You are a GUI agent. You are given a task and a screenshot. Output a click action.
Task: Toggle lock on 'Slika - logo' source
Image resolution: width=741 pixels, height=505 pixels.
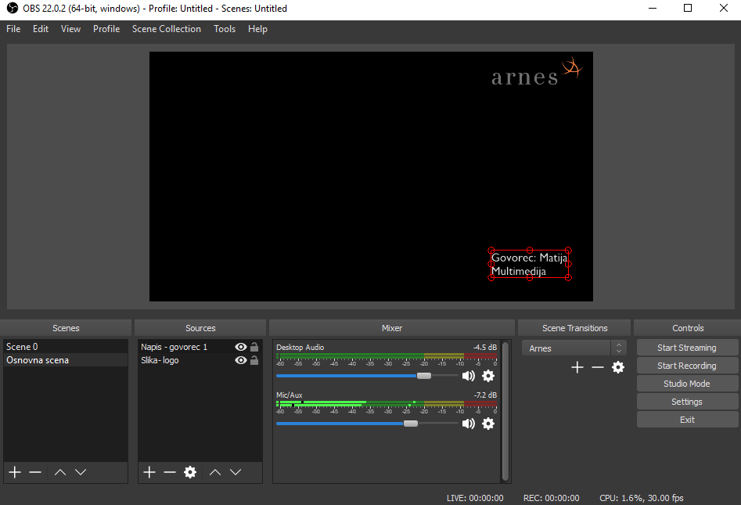tap(254, 360)
